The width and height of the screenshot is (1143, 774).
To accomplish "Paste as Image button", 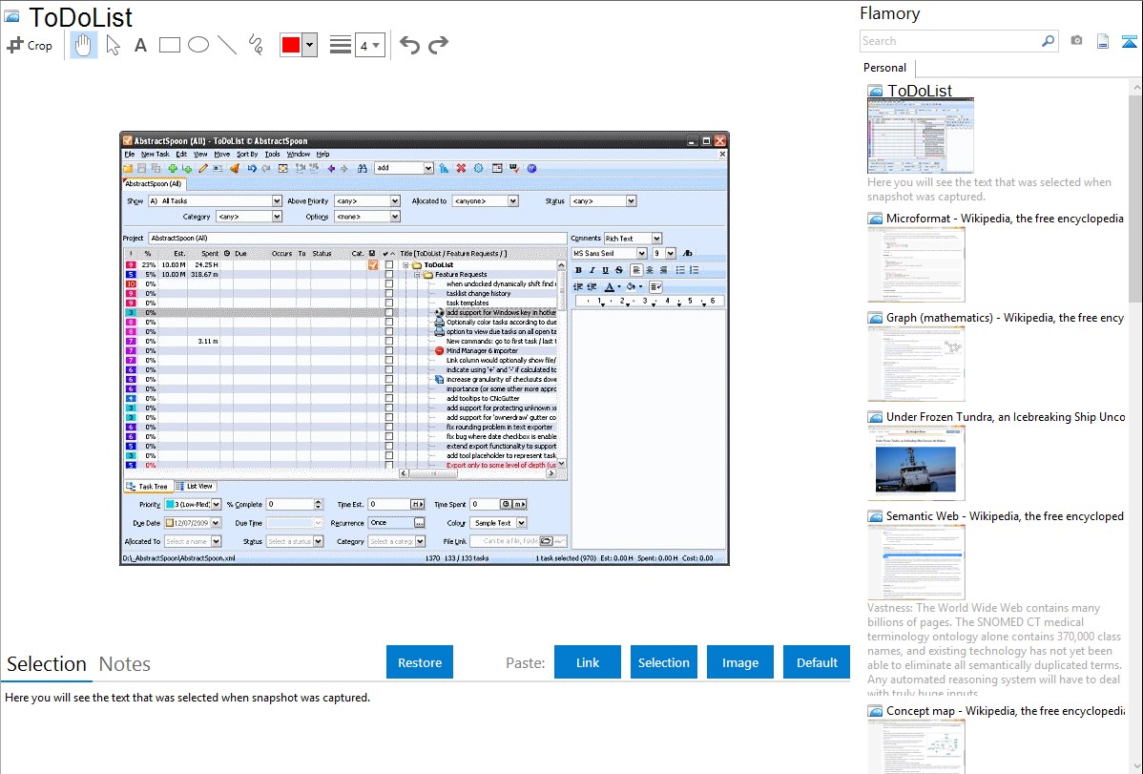I will 740,662.
